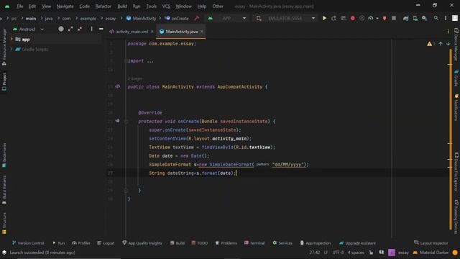The image size is (460, 259).
Task: Open the UTF-8 encoding selector in status bar
Action: point(338,253)
